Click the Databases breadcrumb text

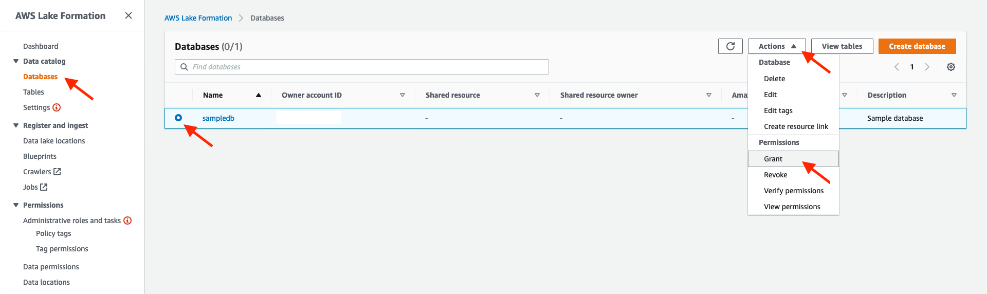(267, 18)
